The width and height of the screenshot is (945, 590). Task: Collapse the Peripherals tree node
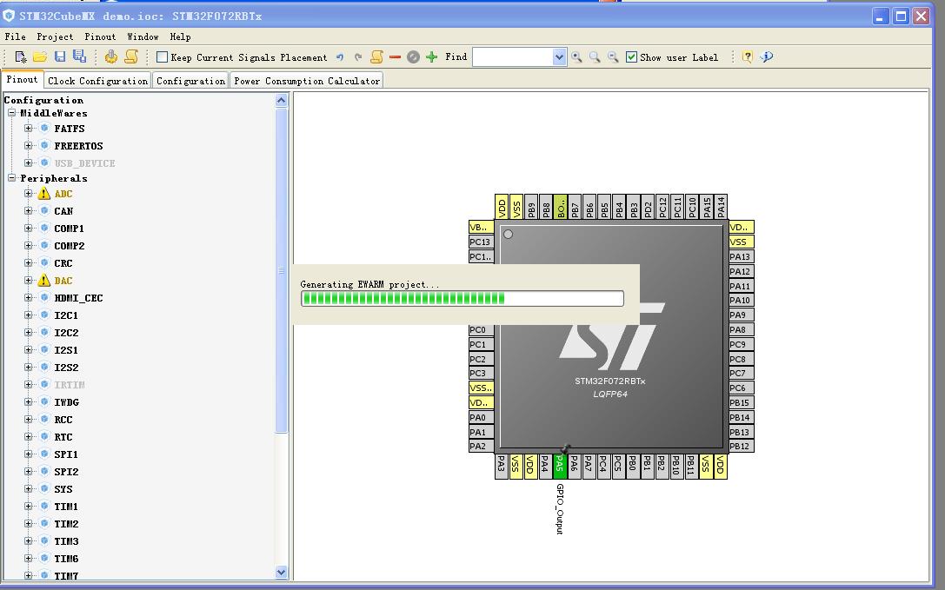click(x=12, y=178)
